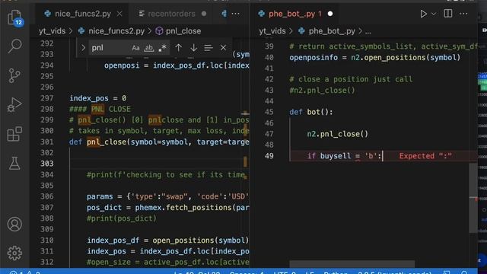487x274 pixels.
Task: Close the find widget
Action: [x=223, y=48]
